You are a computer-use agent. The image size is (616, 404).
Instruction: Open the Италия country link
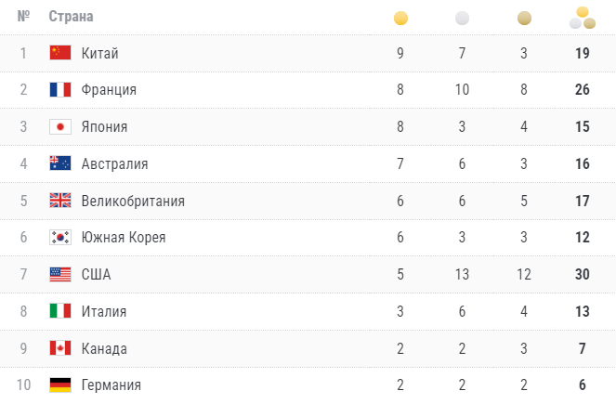point(104,311)
